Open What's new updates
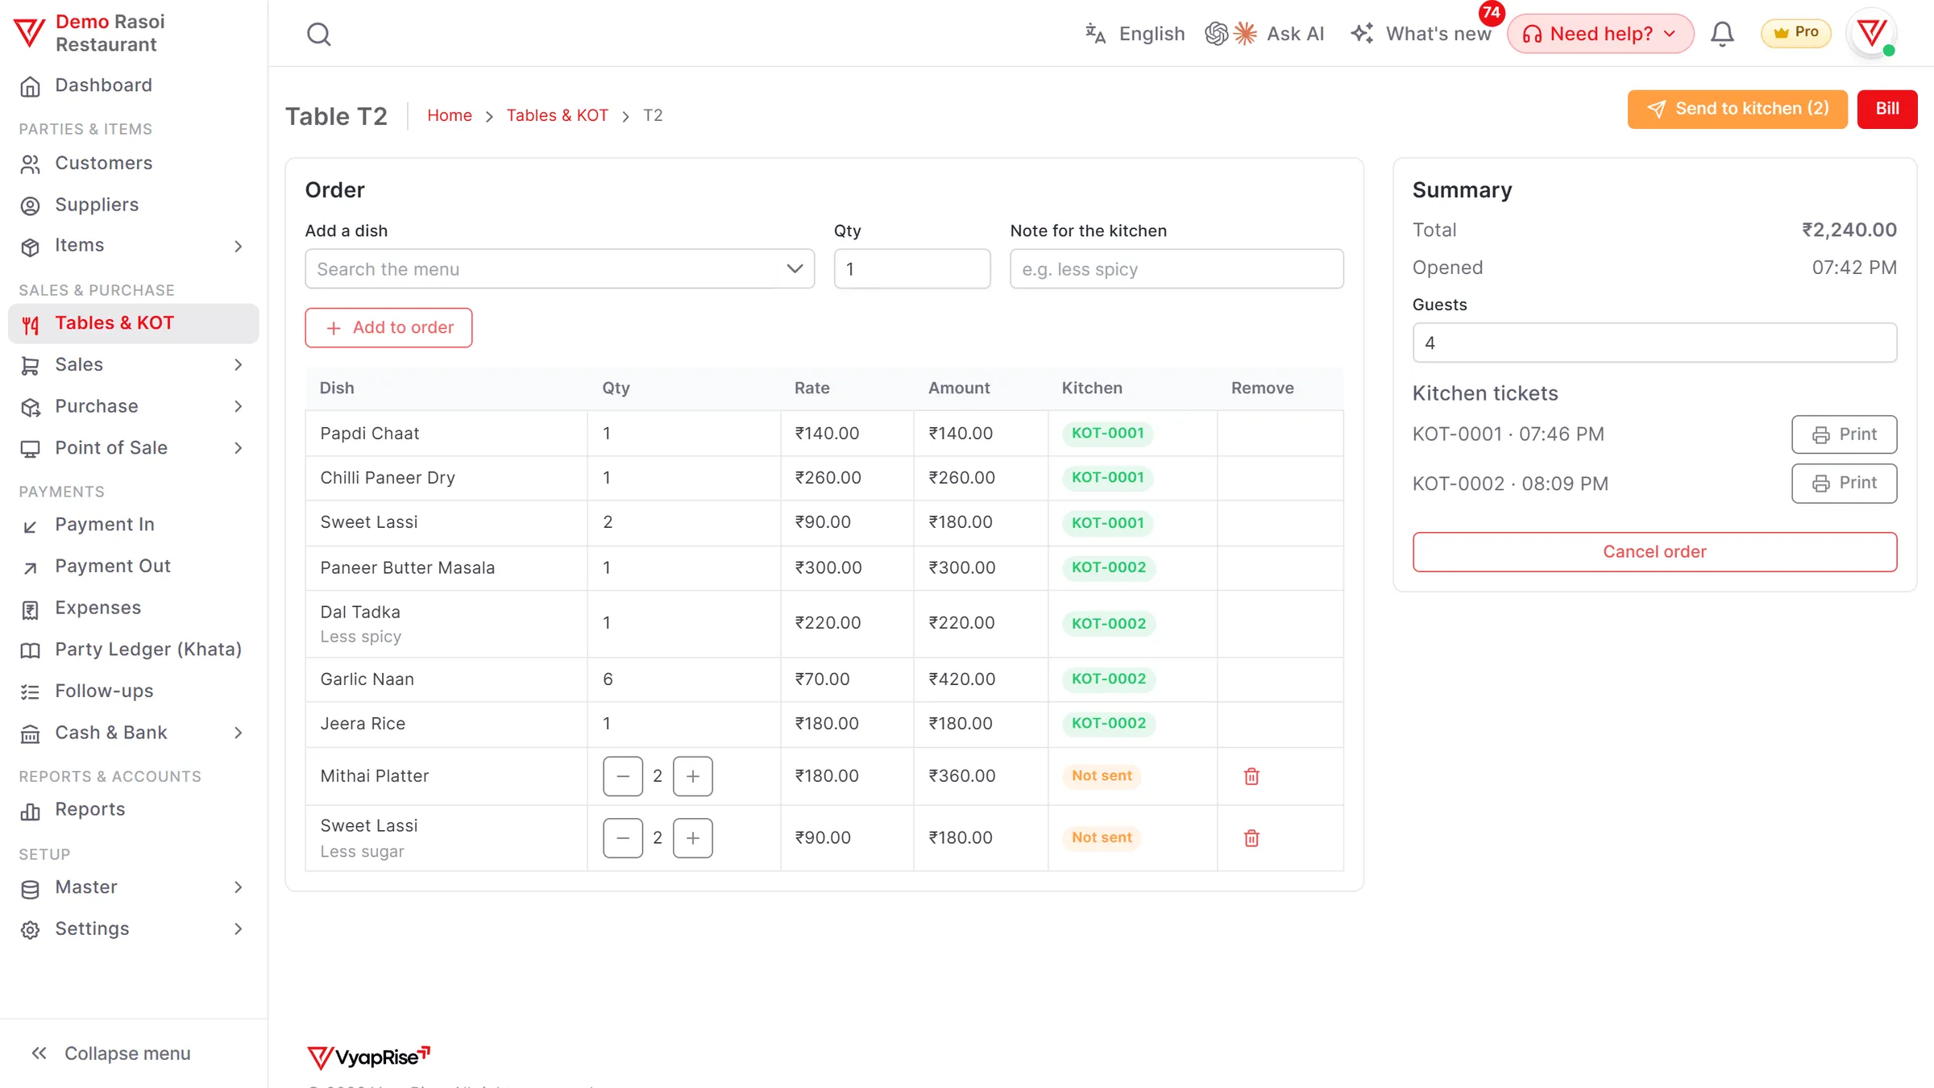This screenshot has width=1934, height=1088. 1421,34
